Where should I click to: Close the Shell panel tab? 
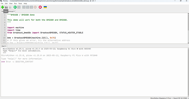[x=6, y=46]
